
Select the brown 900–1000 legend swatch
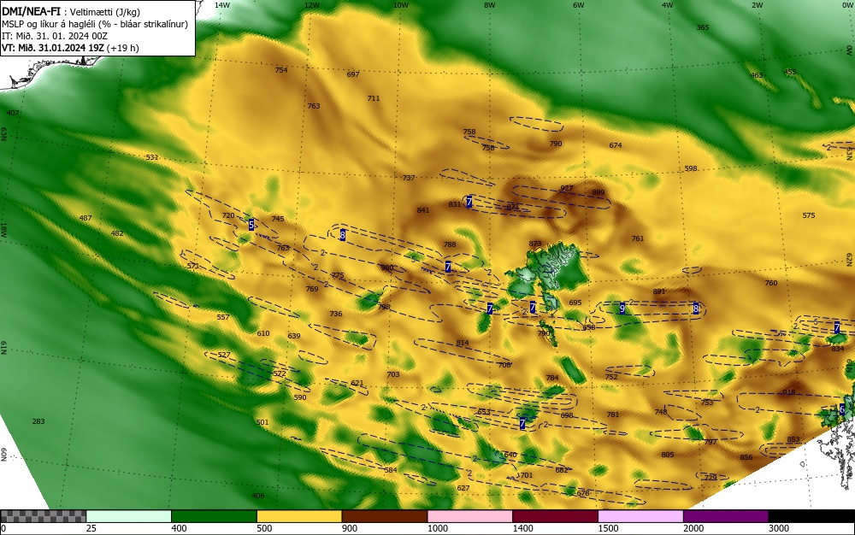coord(385,516)
